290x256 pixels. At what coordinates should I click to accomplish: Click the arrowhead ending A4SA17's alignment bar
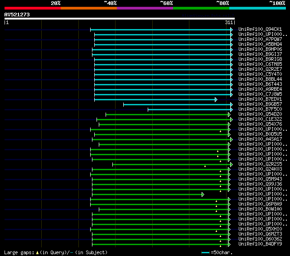(x=232, y=140)
